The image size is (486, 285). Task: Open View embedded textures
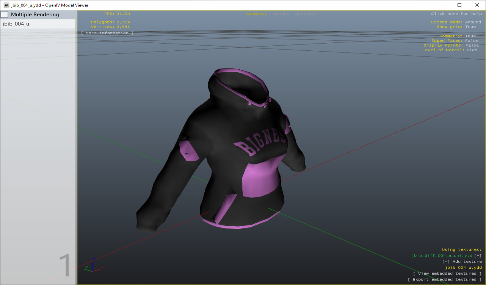tap(447, 273)
